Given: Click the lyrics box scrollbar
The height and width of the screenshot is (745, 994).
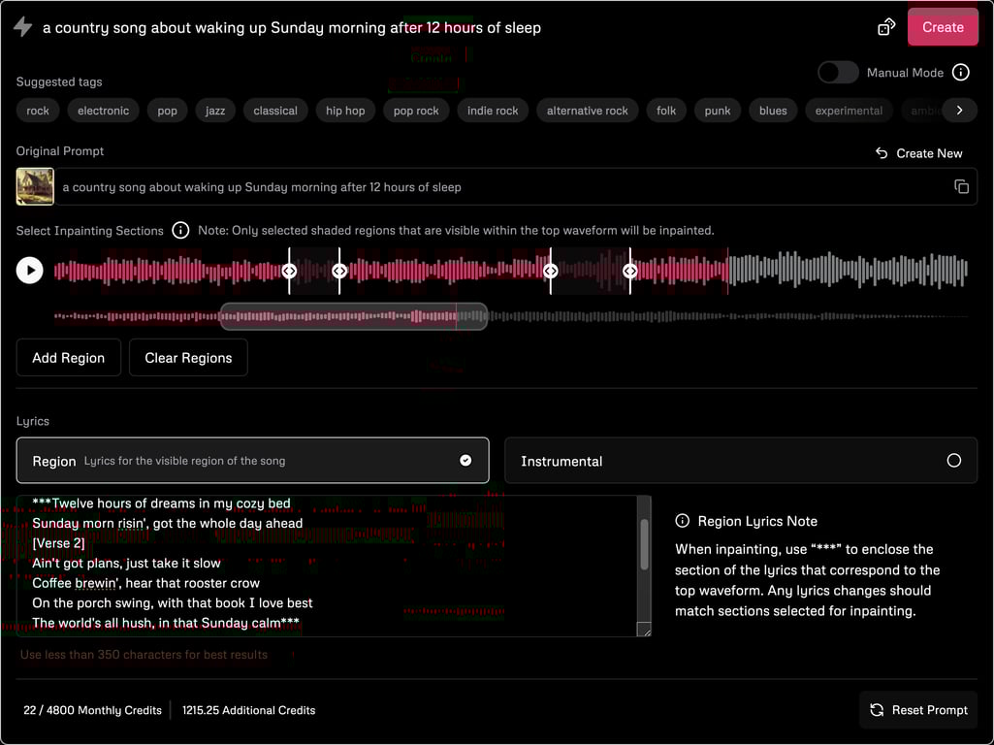Looking at the screenshot, I should coord(644,545).
